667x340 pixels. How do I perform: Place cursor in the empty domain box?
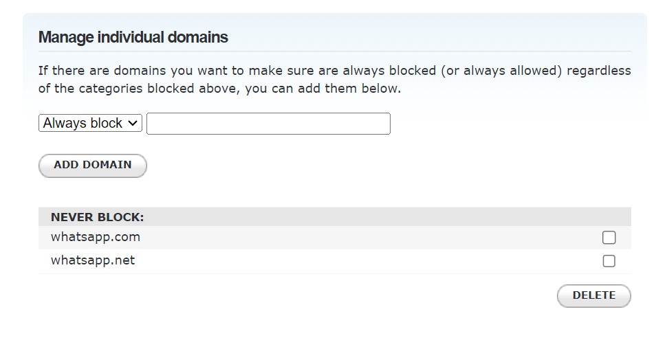point(268,124)
